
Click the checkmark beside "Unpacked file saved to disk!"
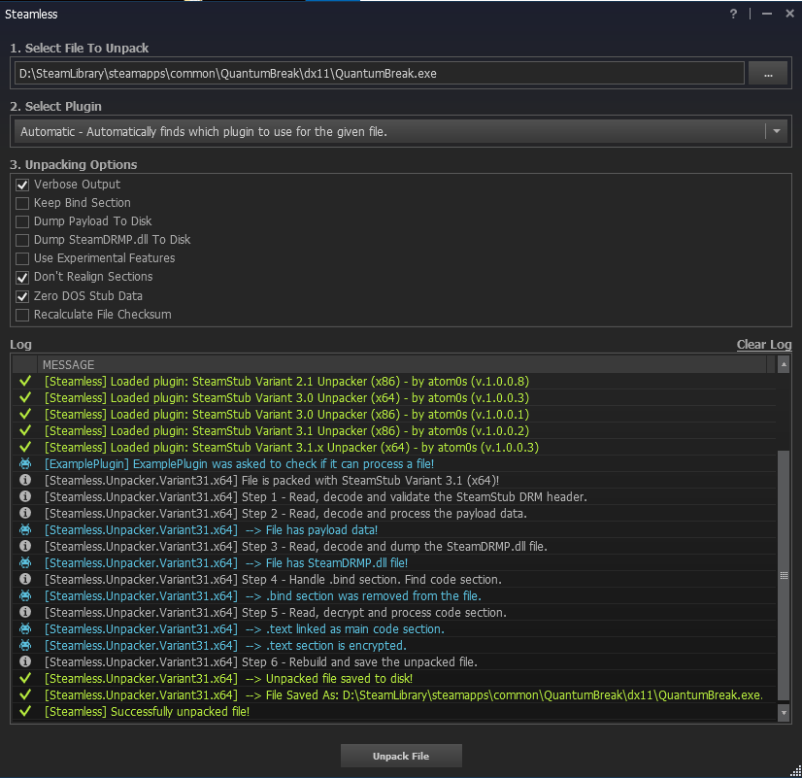24,678
